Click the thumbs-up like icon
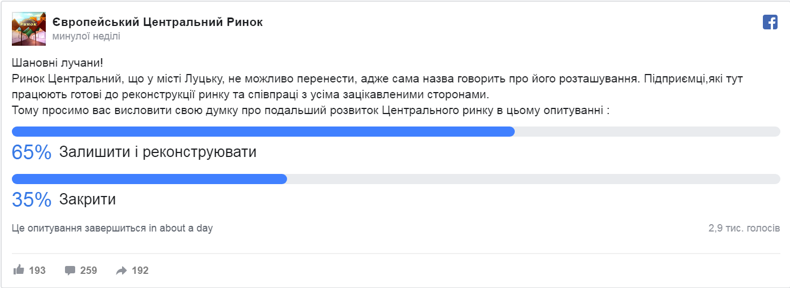790x288 pixels. pyautogui.click(x=19, y=270)
